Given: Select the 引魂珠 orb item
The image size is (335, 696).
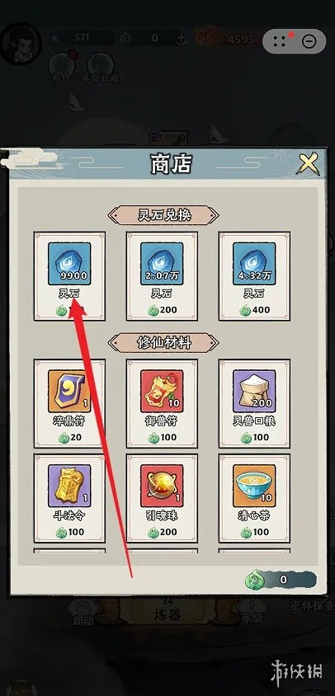Looking at the screenshot, I should point(162,498).
